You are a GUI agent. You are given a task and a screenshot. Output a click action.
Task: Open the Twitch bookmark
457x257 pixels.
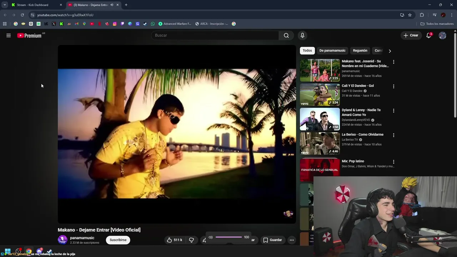point(122,24)
